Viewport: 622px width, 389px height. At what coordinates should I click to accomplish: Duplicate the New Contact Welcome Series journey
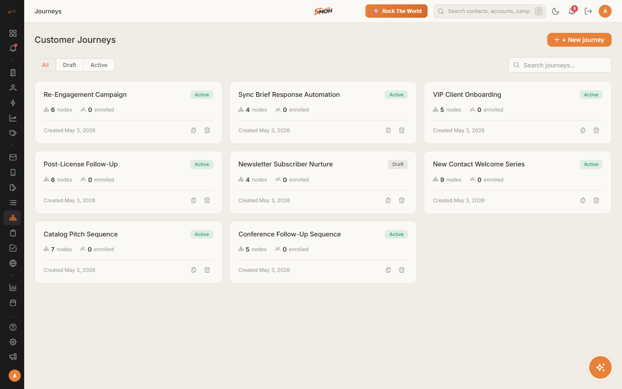tap(583, 201)
